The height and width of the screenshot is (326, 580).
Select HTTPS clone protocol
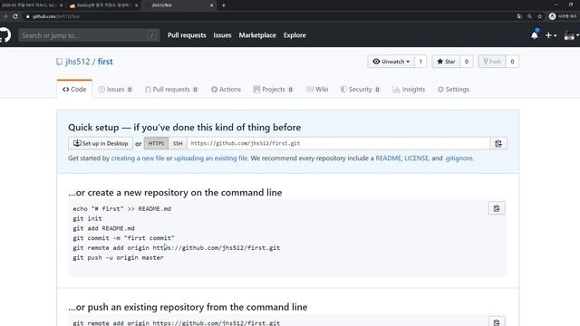156,143
